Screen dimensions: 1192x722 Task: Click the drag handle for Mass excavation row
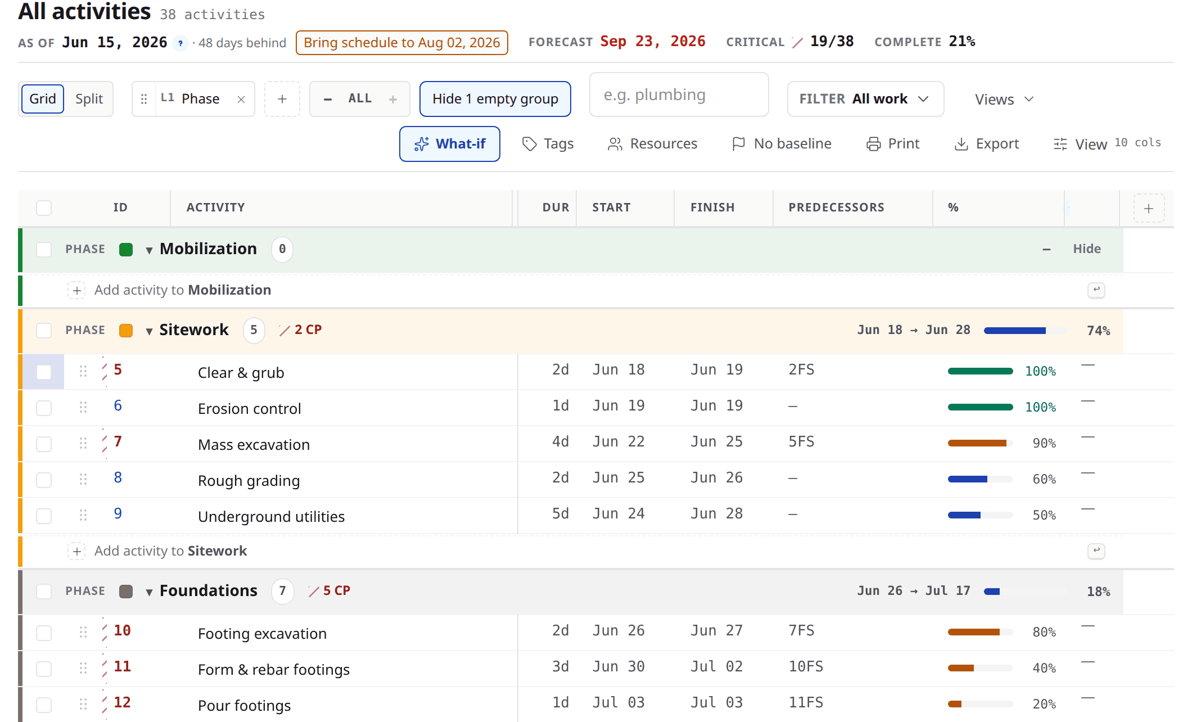click(83, 443)
